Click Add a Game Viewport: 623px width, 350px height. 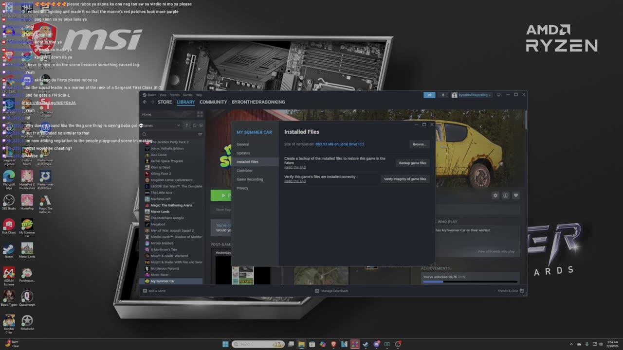pos(154,291)
